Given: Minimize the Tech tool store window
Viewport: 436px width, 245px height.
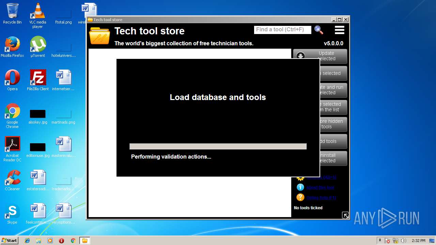Looking at the screenshot, I should (333, 20).
